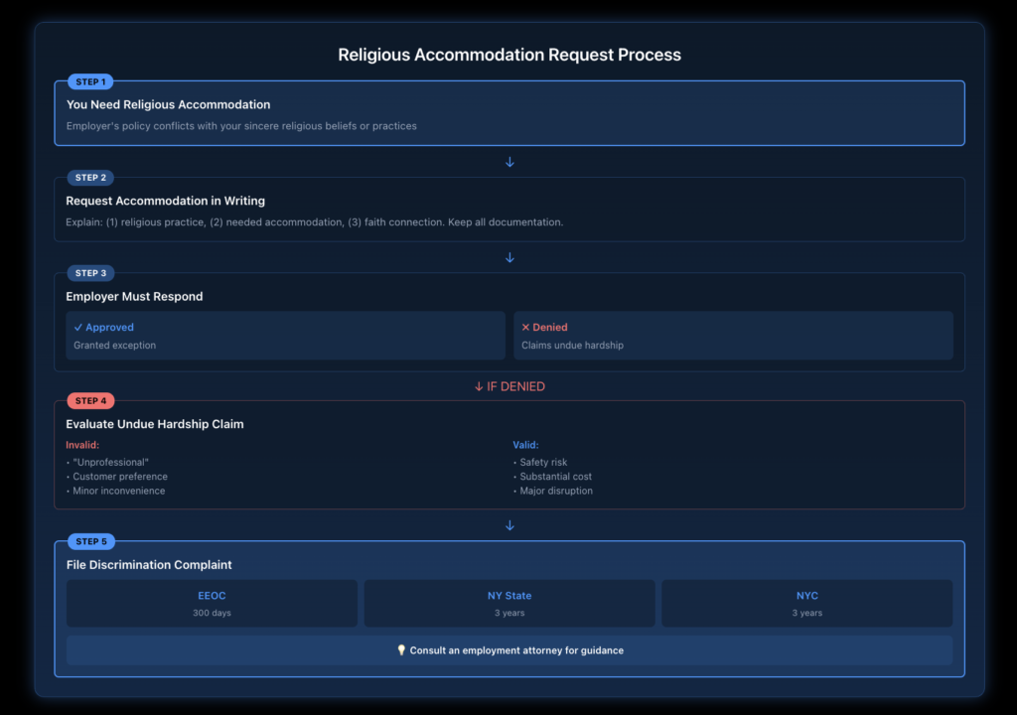Click the X icon beside Denied
The width and height of the screenshot is (1017, 715).
(x=526, y=327)
